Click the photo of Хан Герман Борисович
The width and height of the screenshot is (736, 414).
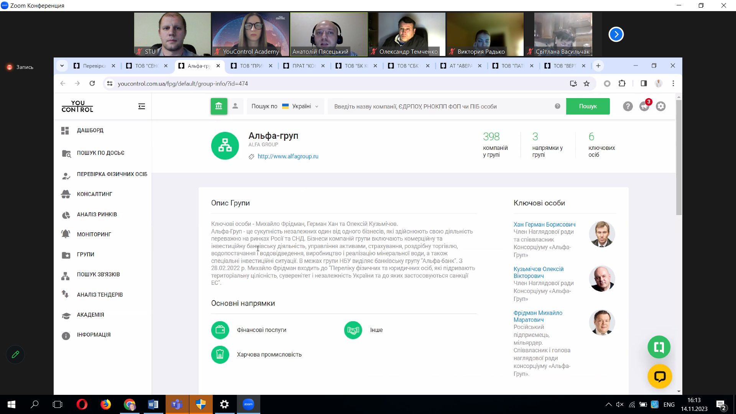[x=602, y=234]
